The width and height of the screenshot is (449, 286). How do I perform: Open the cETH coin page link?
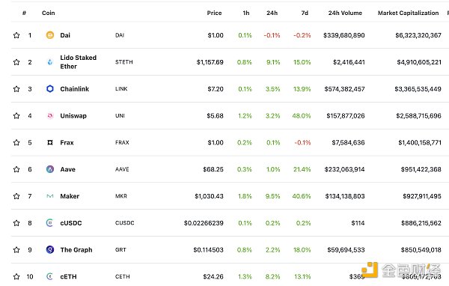[68, 276]
